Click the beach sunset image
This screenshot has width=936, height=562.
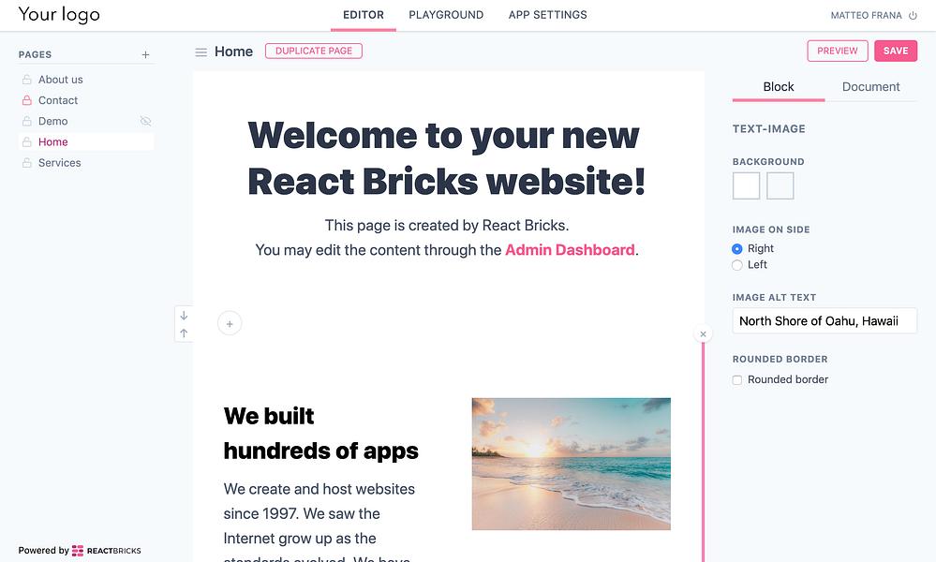[x=572, y=464]
